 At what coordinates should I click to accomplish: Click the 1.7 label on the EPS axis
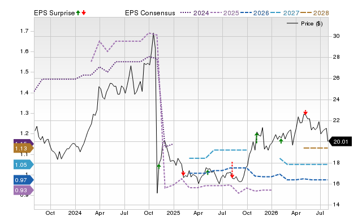point(24,31)
